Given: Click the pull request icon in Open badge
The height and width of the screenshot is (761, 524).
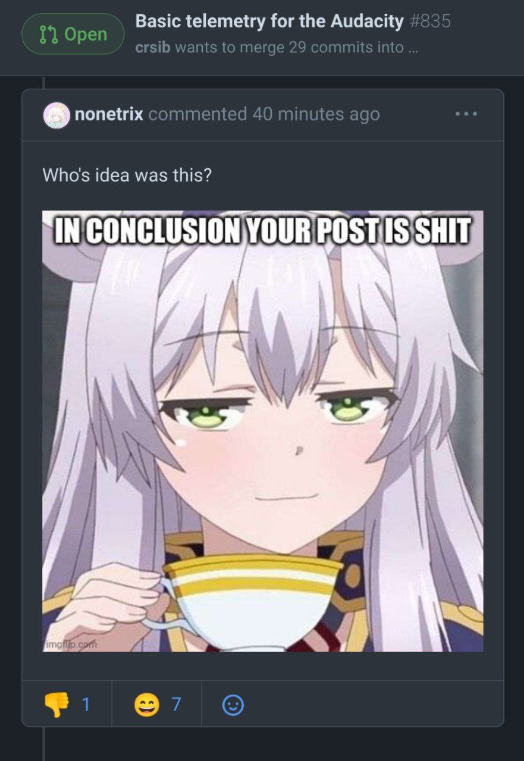Looking at the screenshot, I should [48, 34].
